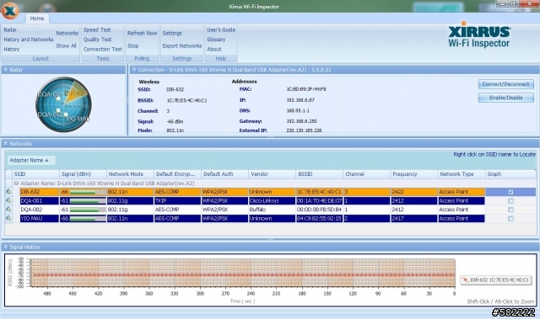Click the Xirrus Wi-Fi Inspector logo
Image resolution: width=540 pixels, height=319 pixels.
[x=479, y=35]
